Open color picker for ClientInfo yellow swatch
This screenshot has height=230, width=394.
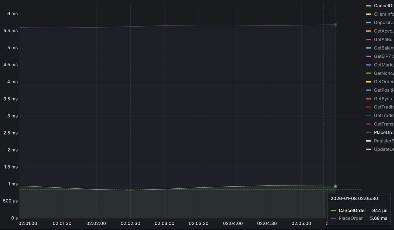368,14
